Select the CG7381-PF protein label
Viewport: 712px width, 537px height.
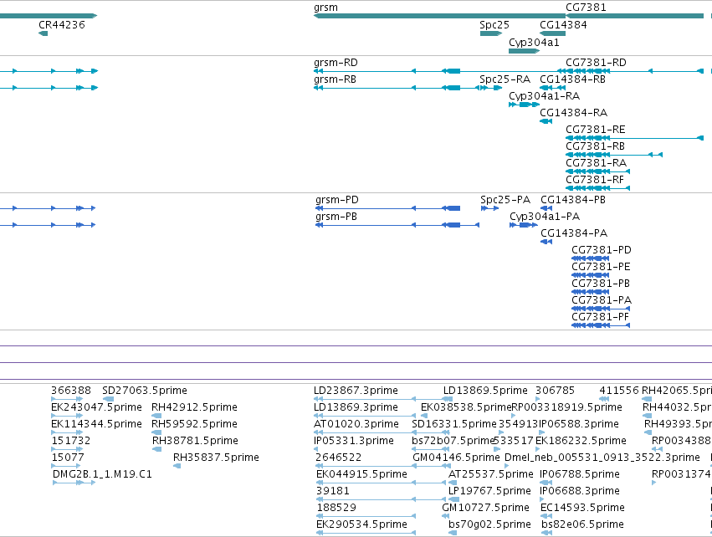coord(600,317)
